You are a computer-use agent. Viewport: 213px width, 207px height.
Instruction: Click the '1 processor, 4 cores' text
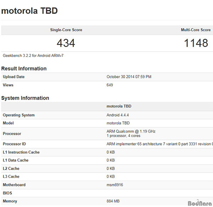pos(124,136)
